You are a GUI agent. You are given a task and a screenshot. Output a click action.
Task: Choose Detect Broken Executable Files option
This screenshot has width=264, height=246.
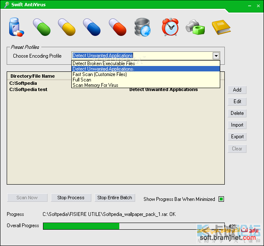coord(146,63)
